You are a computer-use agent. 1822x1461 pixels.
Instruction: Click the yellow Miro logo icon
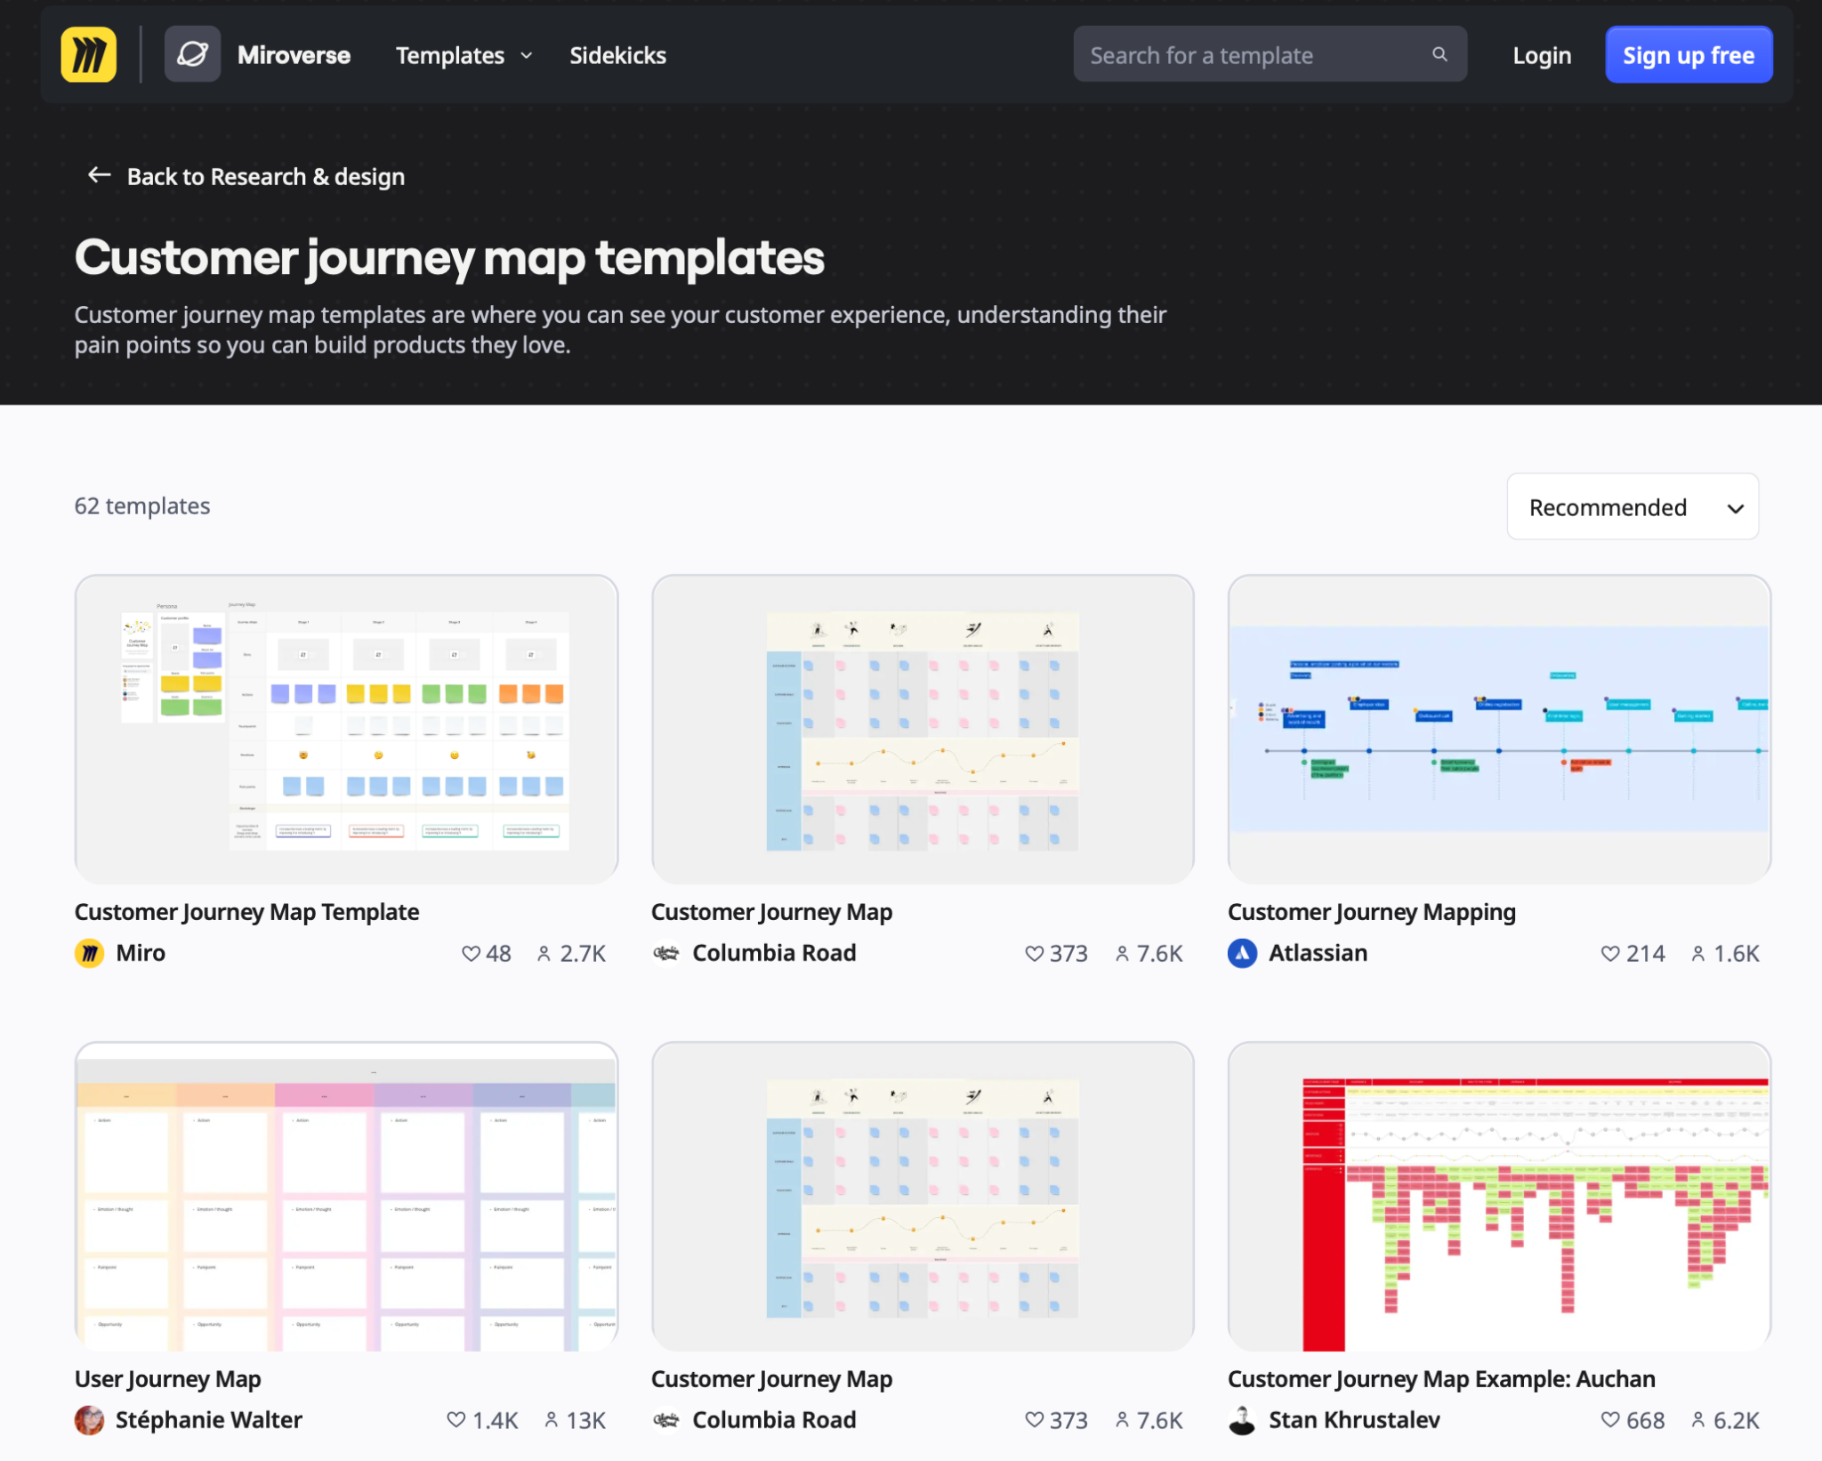click(88, 55)
